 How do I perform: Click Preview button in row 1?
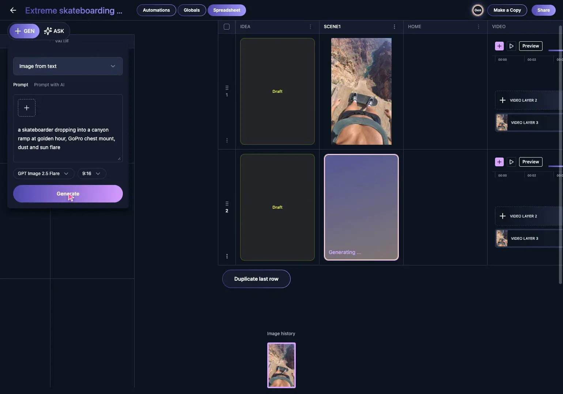point(530,46)
